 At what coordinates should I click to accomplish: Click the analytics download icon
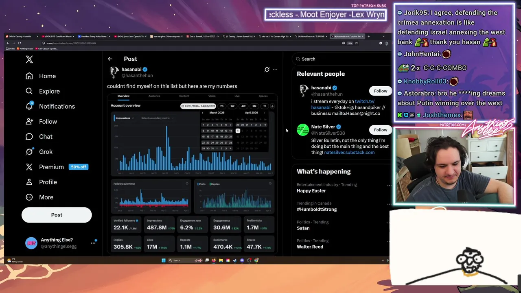(x=272, y=106)
